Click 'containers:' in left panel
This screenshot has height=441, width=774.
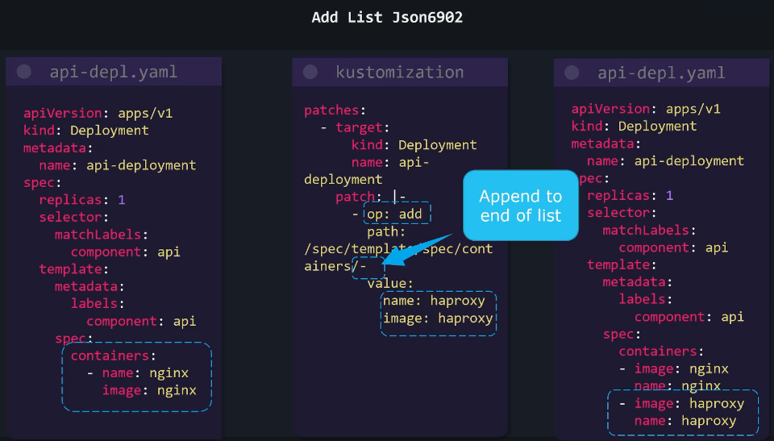point(113,356)
